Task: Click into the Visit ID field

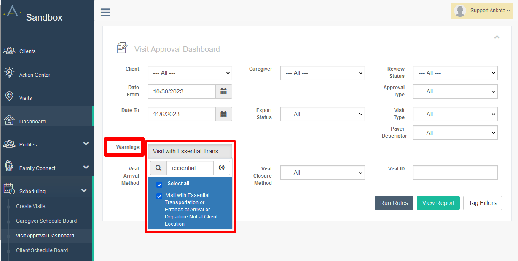Action: pos(455,173)
